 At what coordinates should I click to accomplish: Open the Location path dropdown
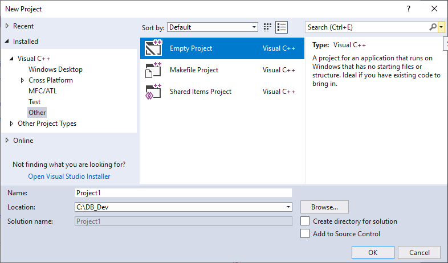coord(288,207)
